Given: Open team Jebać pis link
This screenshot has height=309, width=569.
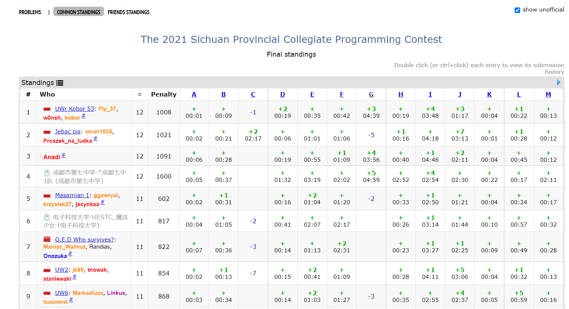Looking at the screenshot, I should 68,132.
